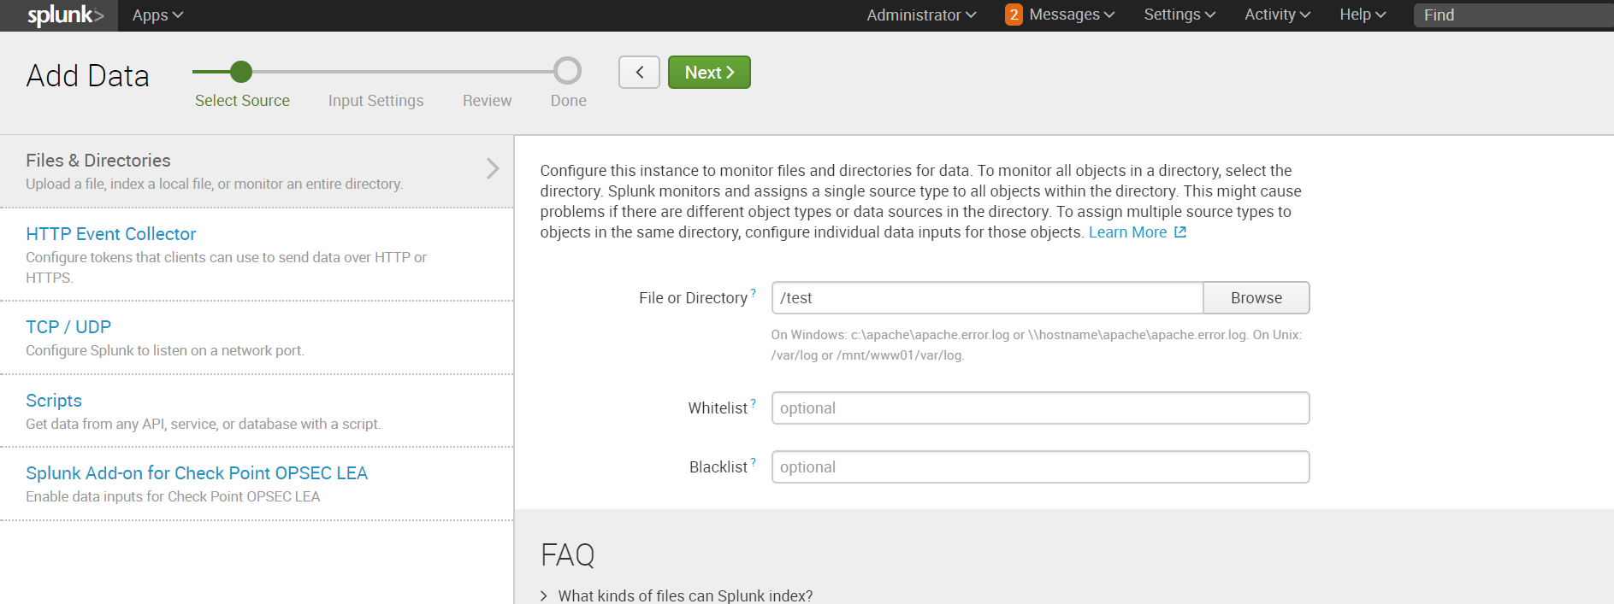Select Files & Directories source
Viewport: 1614px width, 604px height.
[257, 171]
